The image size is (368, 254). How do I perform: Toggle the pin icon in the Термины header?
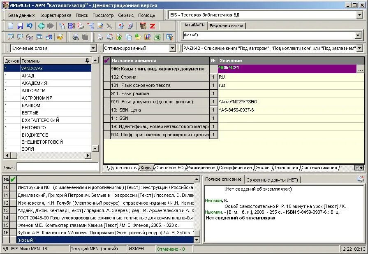[x=87, y=61]
